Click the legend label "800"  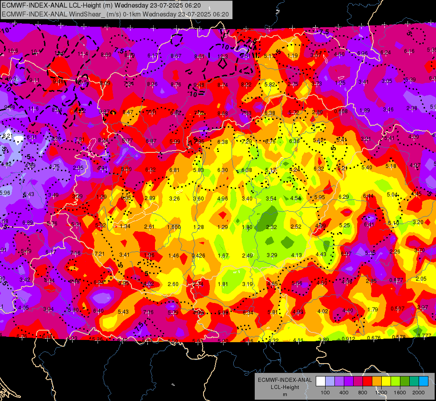(363, 393)
